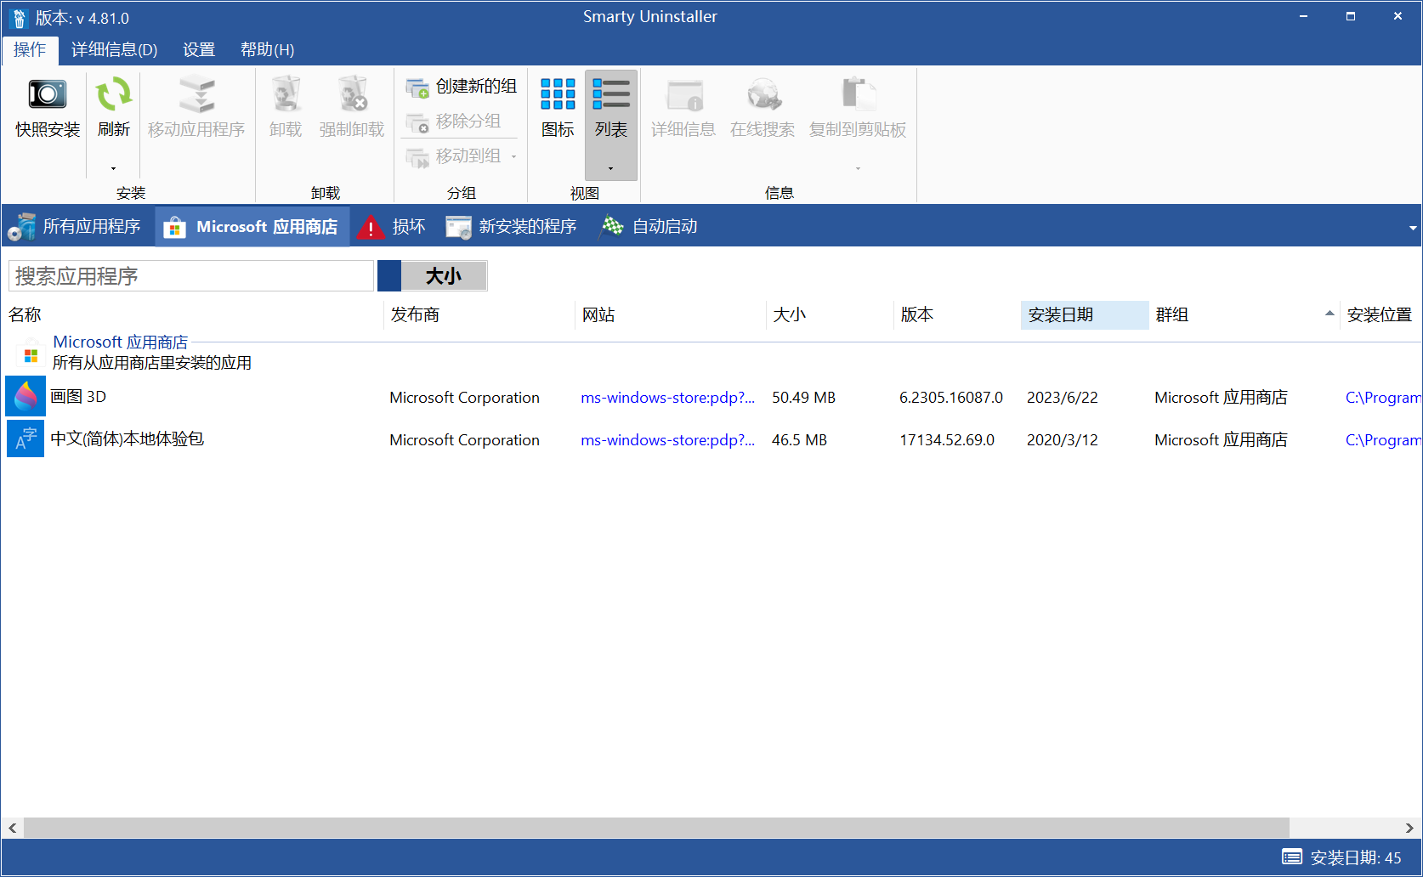
Task: Switch to the 所有应用程序 tab
Action: (x=75, y=227)
